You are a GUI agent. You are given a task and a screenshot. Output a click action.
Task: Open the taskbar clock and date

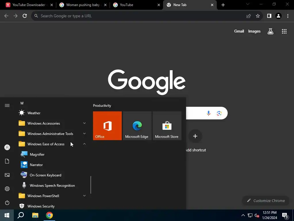click(269, 215)
